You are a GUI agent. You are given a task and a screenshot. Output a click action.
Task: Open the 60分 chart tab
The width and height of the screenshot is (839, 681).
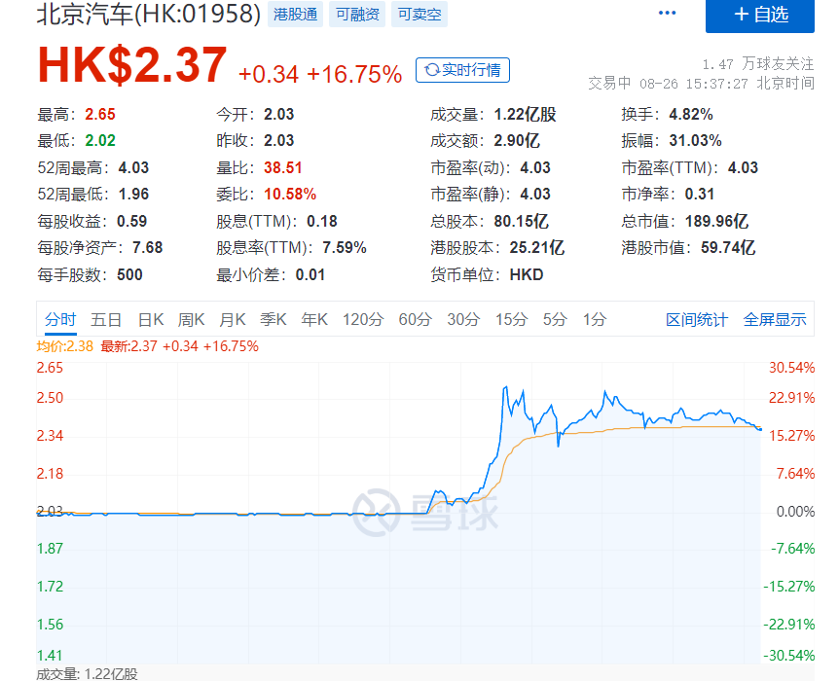coord(416,319)
